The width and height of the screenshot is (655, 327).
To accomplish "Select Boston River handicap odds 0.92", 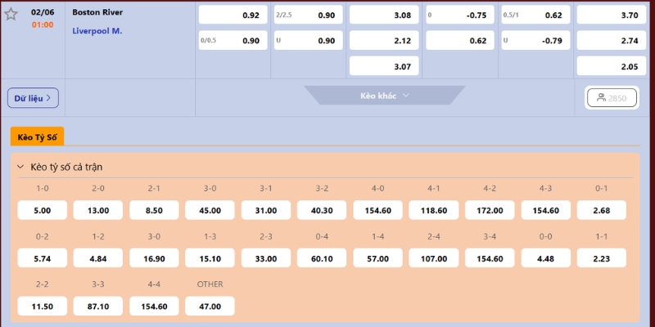I will pyautogui.click(x=233, y=15).
